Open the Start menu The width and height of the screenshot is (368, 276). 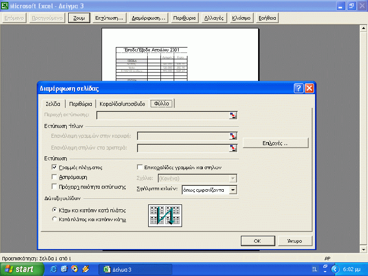(x=22, y=269)
